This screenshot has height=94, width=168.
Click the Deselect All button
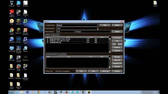tap(117, 63)
